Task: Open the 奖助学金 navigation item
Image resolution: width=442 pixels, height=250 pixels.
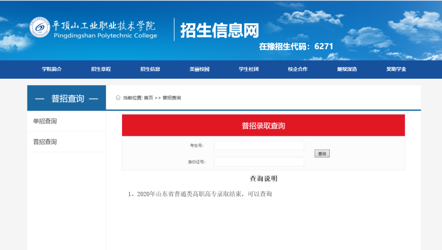Action: click(x=396, y=69)
